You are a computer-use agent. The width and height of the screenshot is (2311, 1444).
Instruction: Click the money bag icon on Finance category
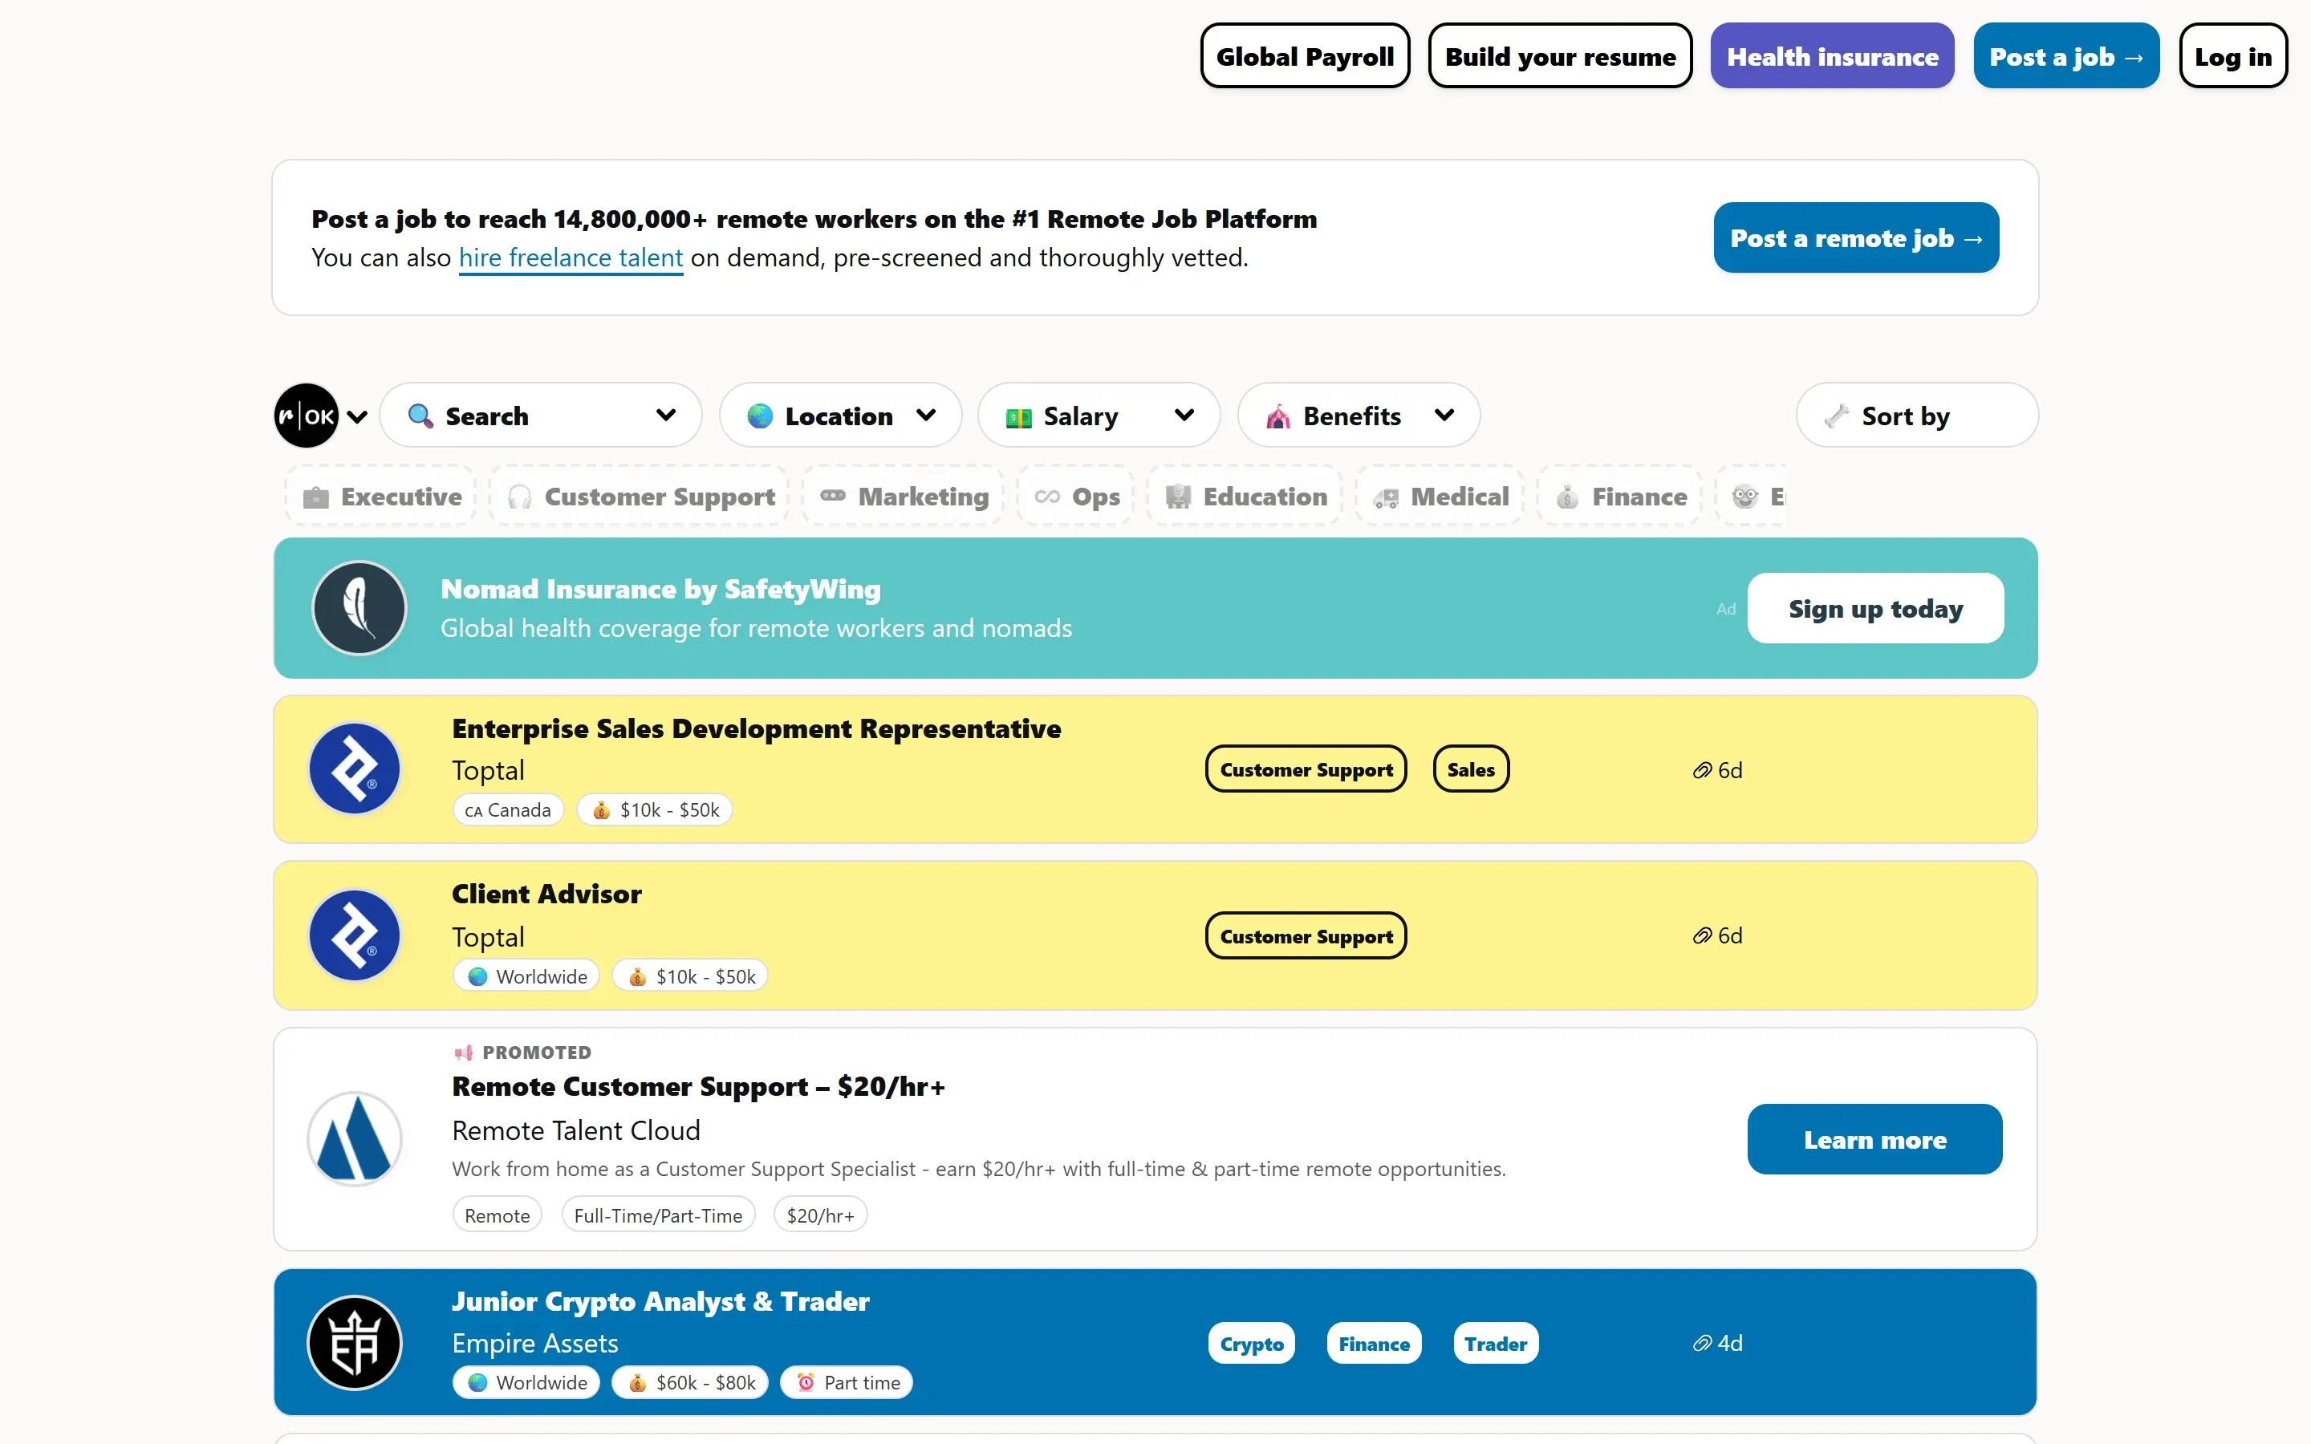point(1567,497)
